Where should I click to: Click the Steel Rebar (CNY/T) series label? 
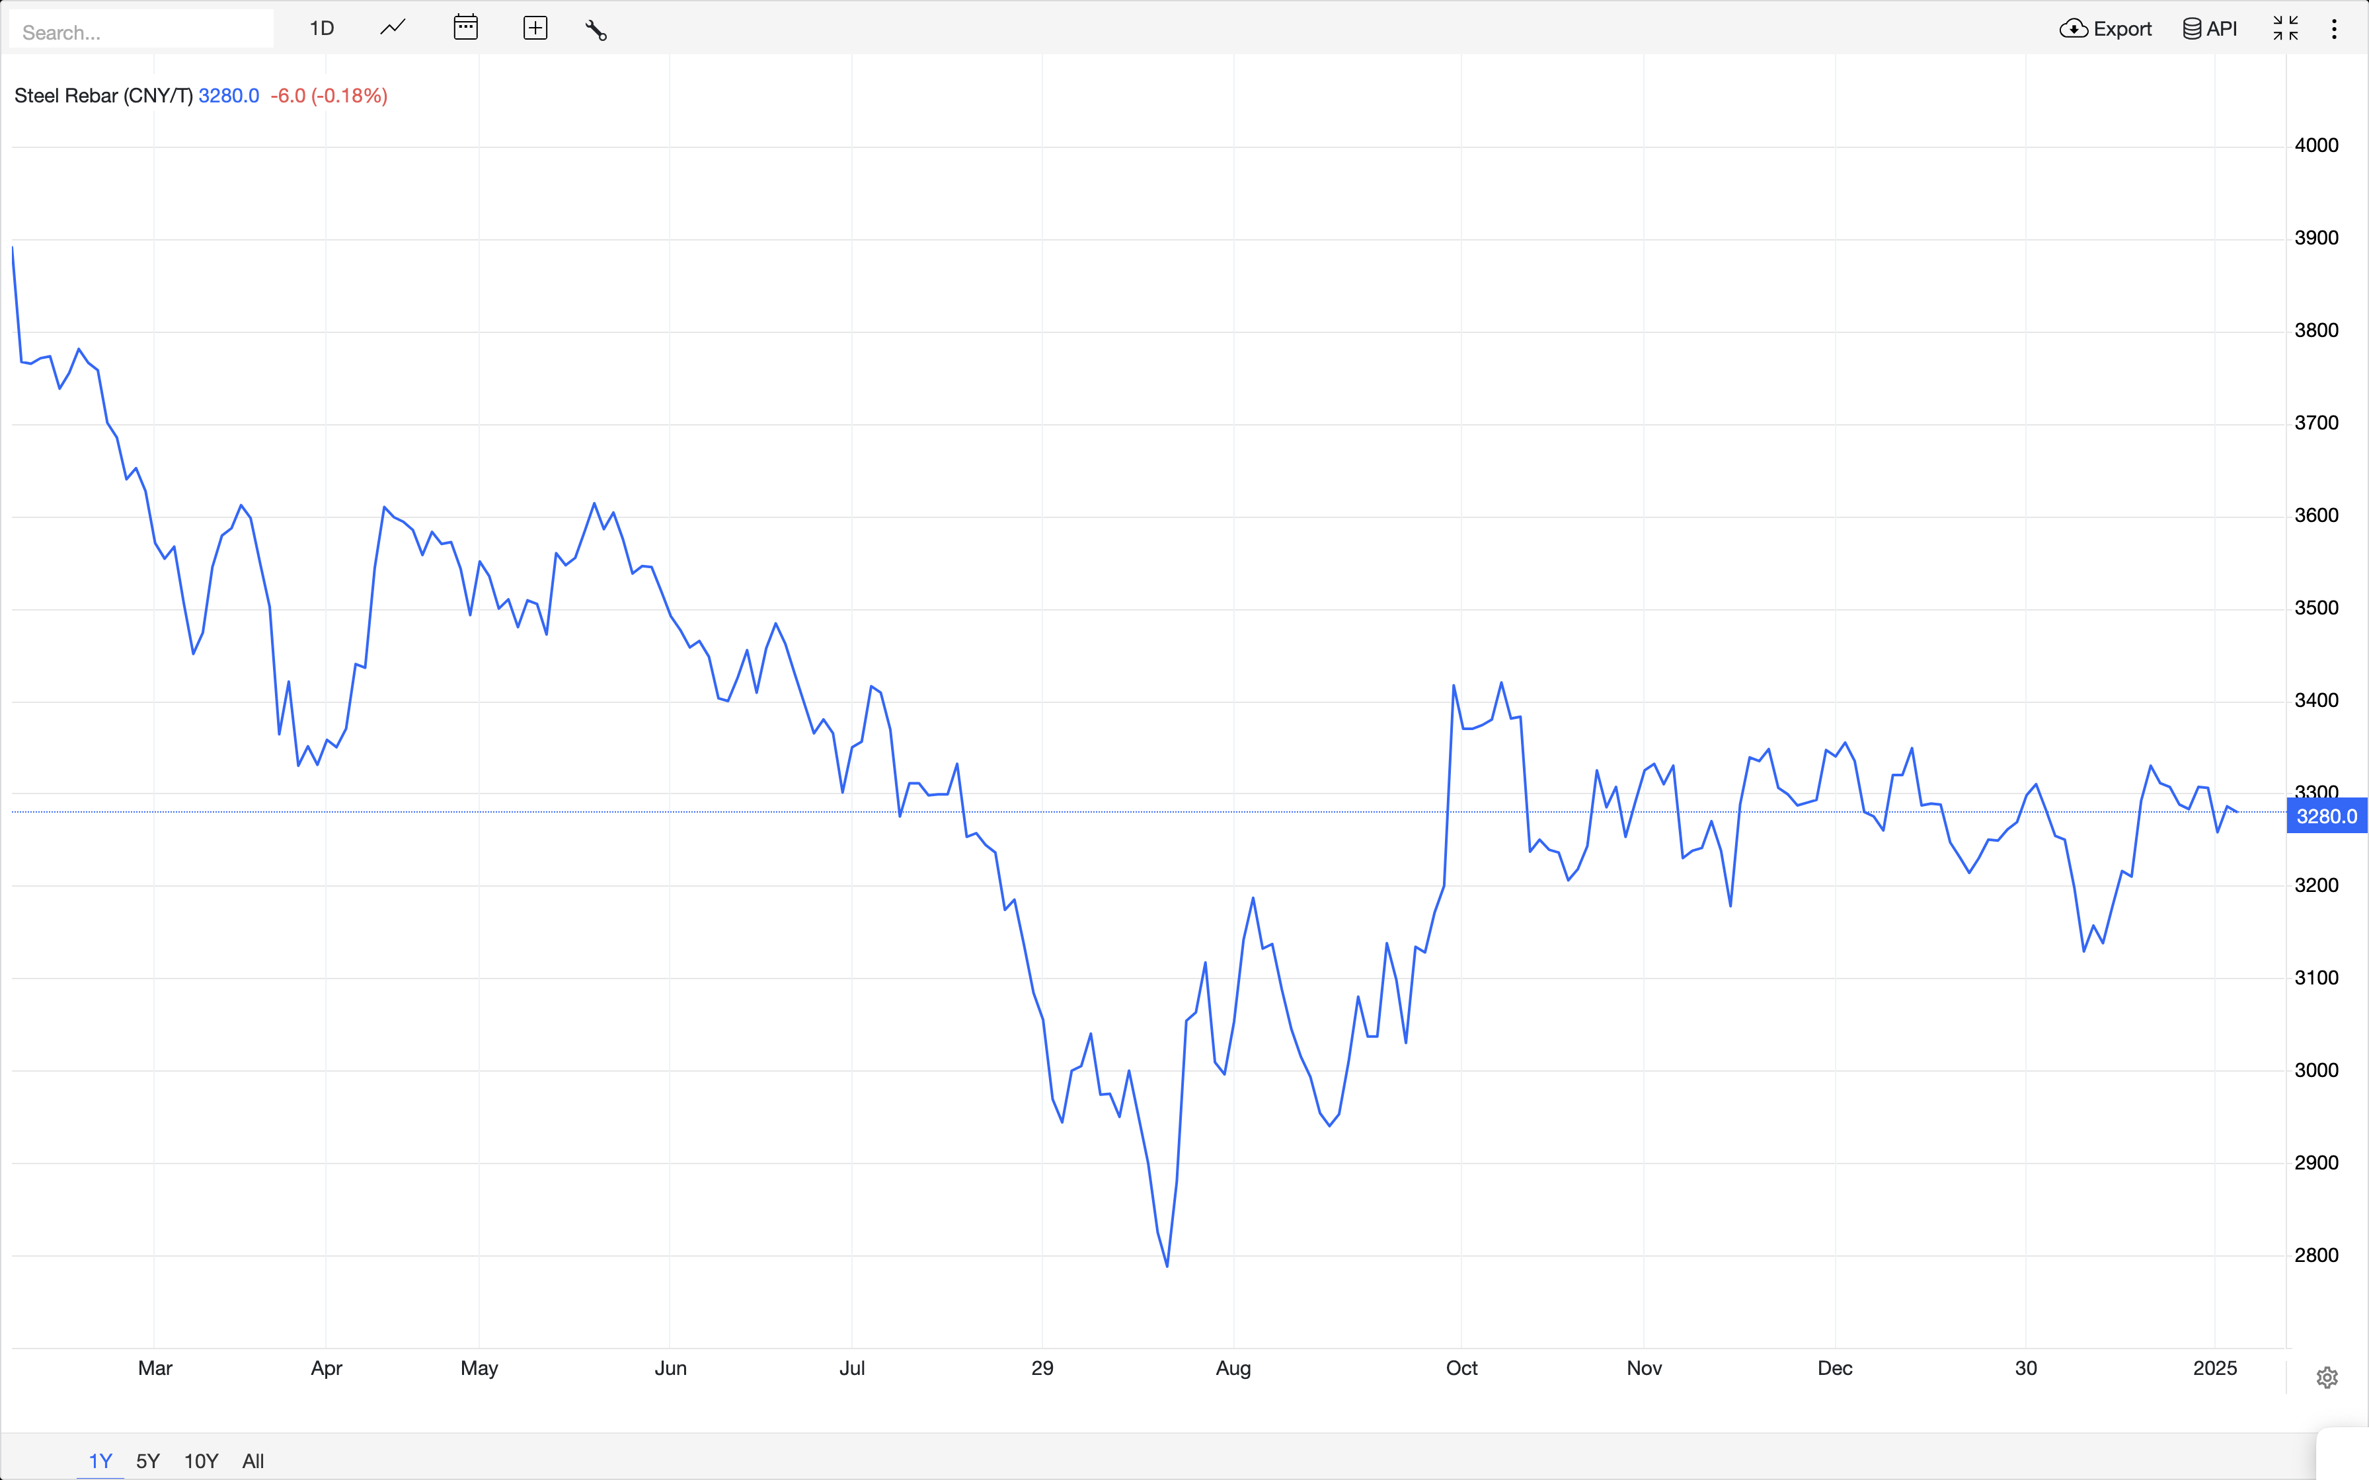[x=103, y=96]
